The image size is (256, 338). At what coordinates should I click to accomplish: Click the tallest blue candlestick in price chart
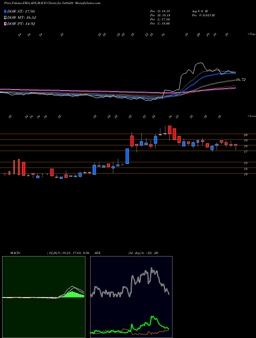127,156
